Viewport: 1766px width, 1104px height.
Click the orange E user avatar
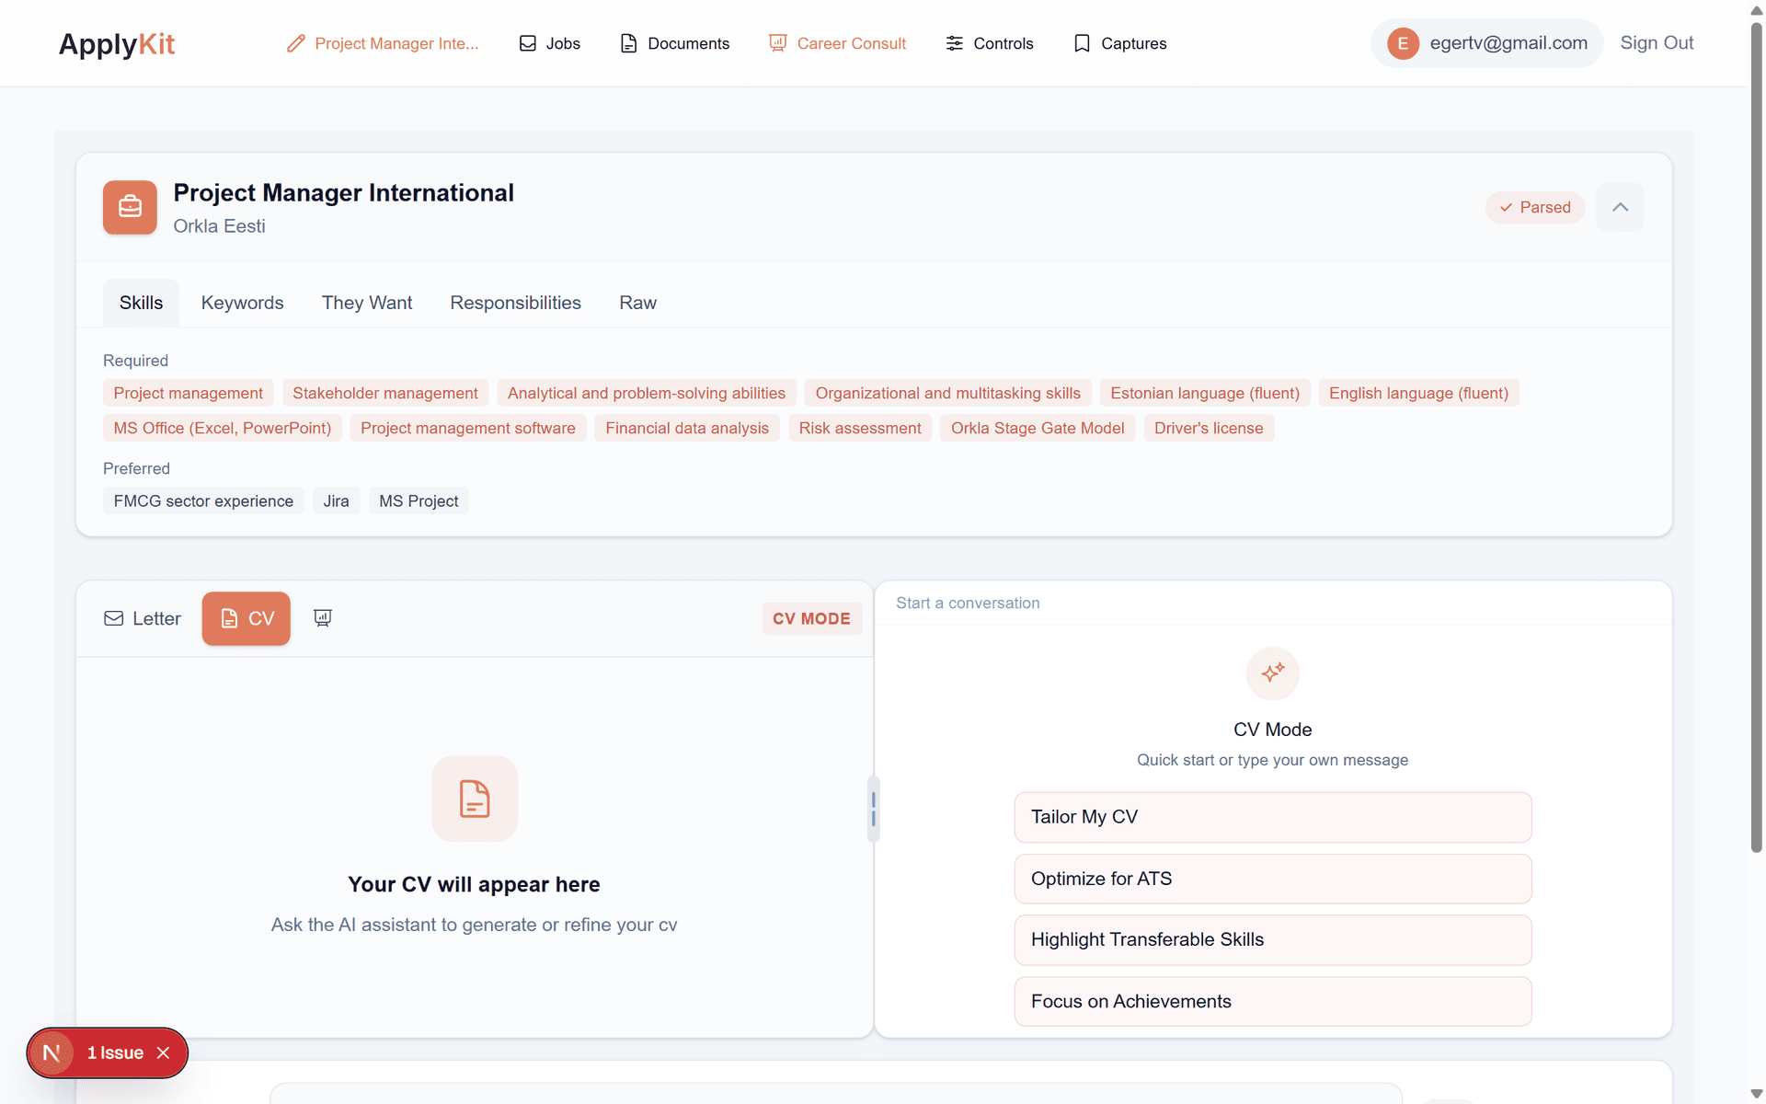click(1403, 43)
